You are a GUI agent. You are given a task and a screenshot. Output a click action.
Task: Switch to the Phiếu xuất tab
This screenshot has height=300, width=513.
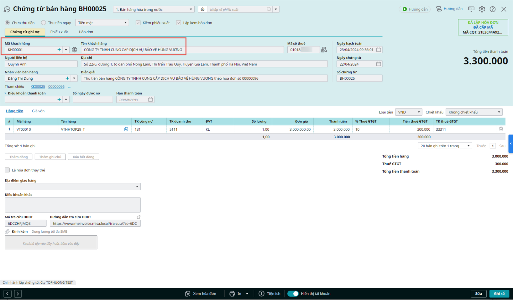click(x=59, y=32)
